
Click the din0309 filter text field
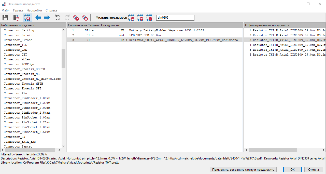click(x=175, y=18)
